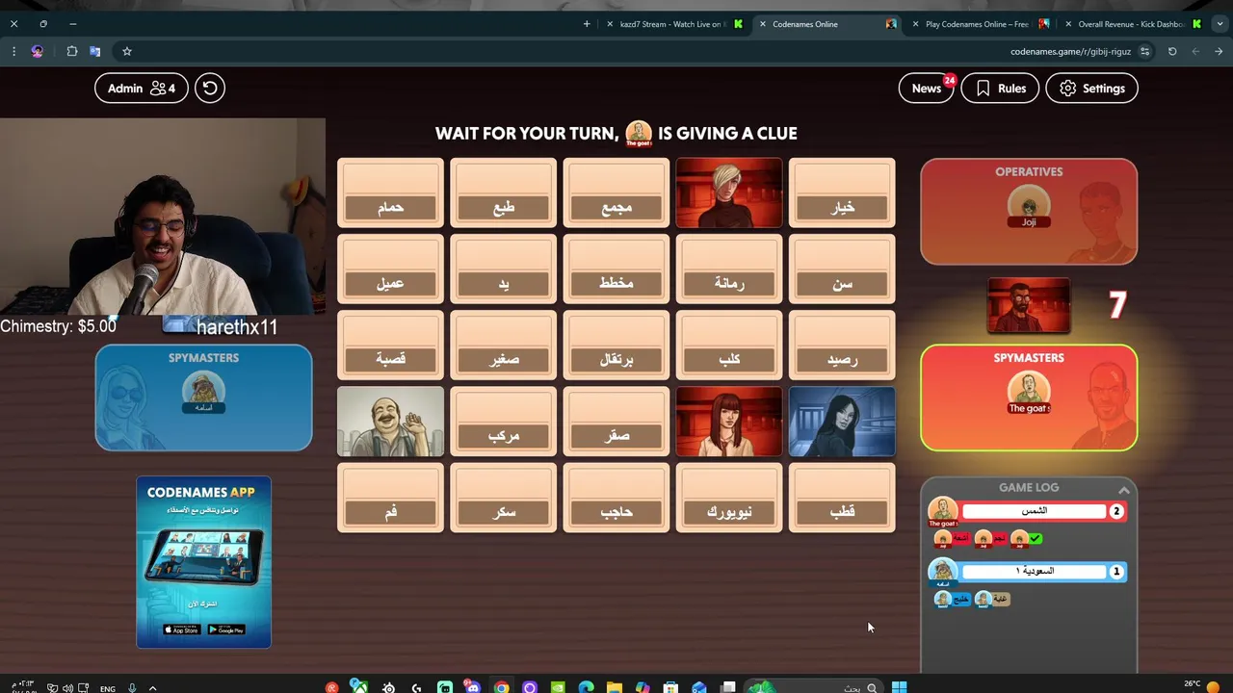Screen dimensions: 1233x693
Task: Select the word card سكر
Action: point(503,498)
